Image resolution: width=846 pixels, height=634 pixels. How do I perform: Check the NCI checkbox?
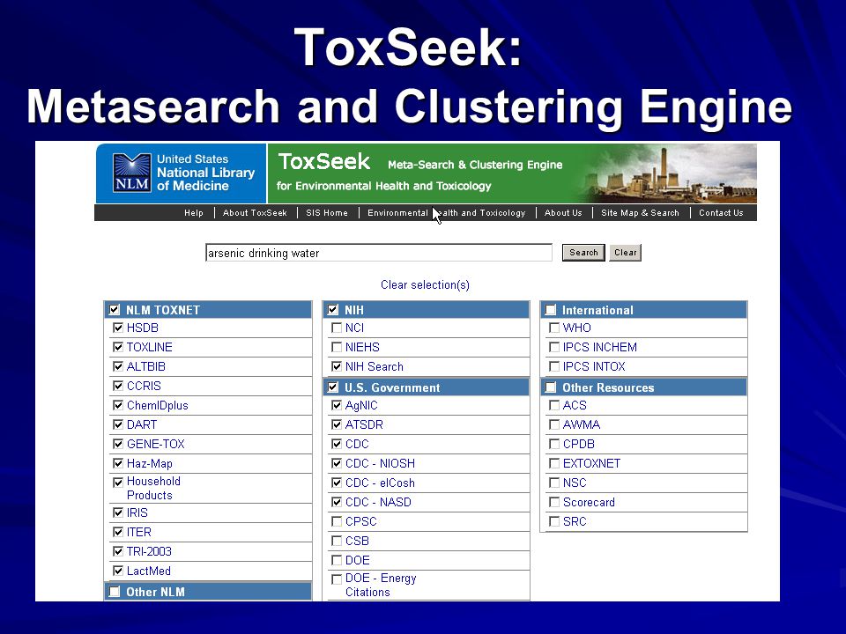337,328
